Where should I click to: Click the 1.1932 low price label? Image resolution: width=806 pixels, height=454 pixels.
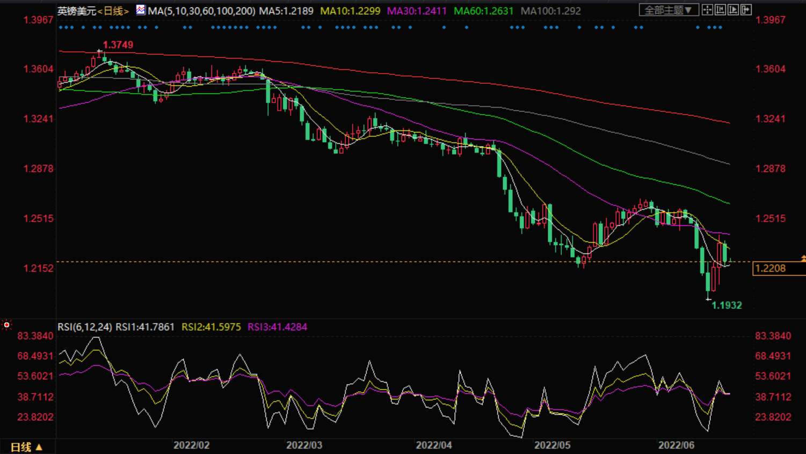pyautogui.click(x=727, y=306)
